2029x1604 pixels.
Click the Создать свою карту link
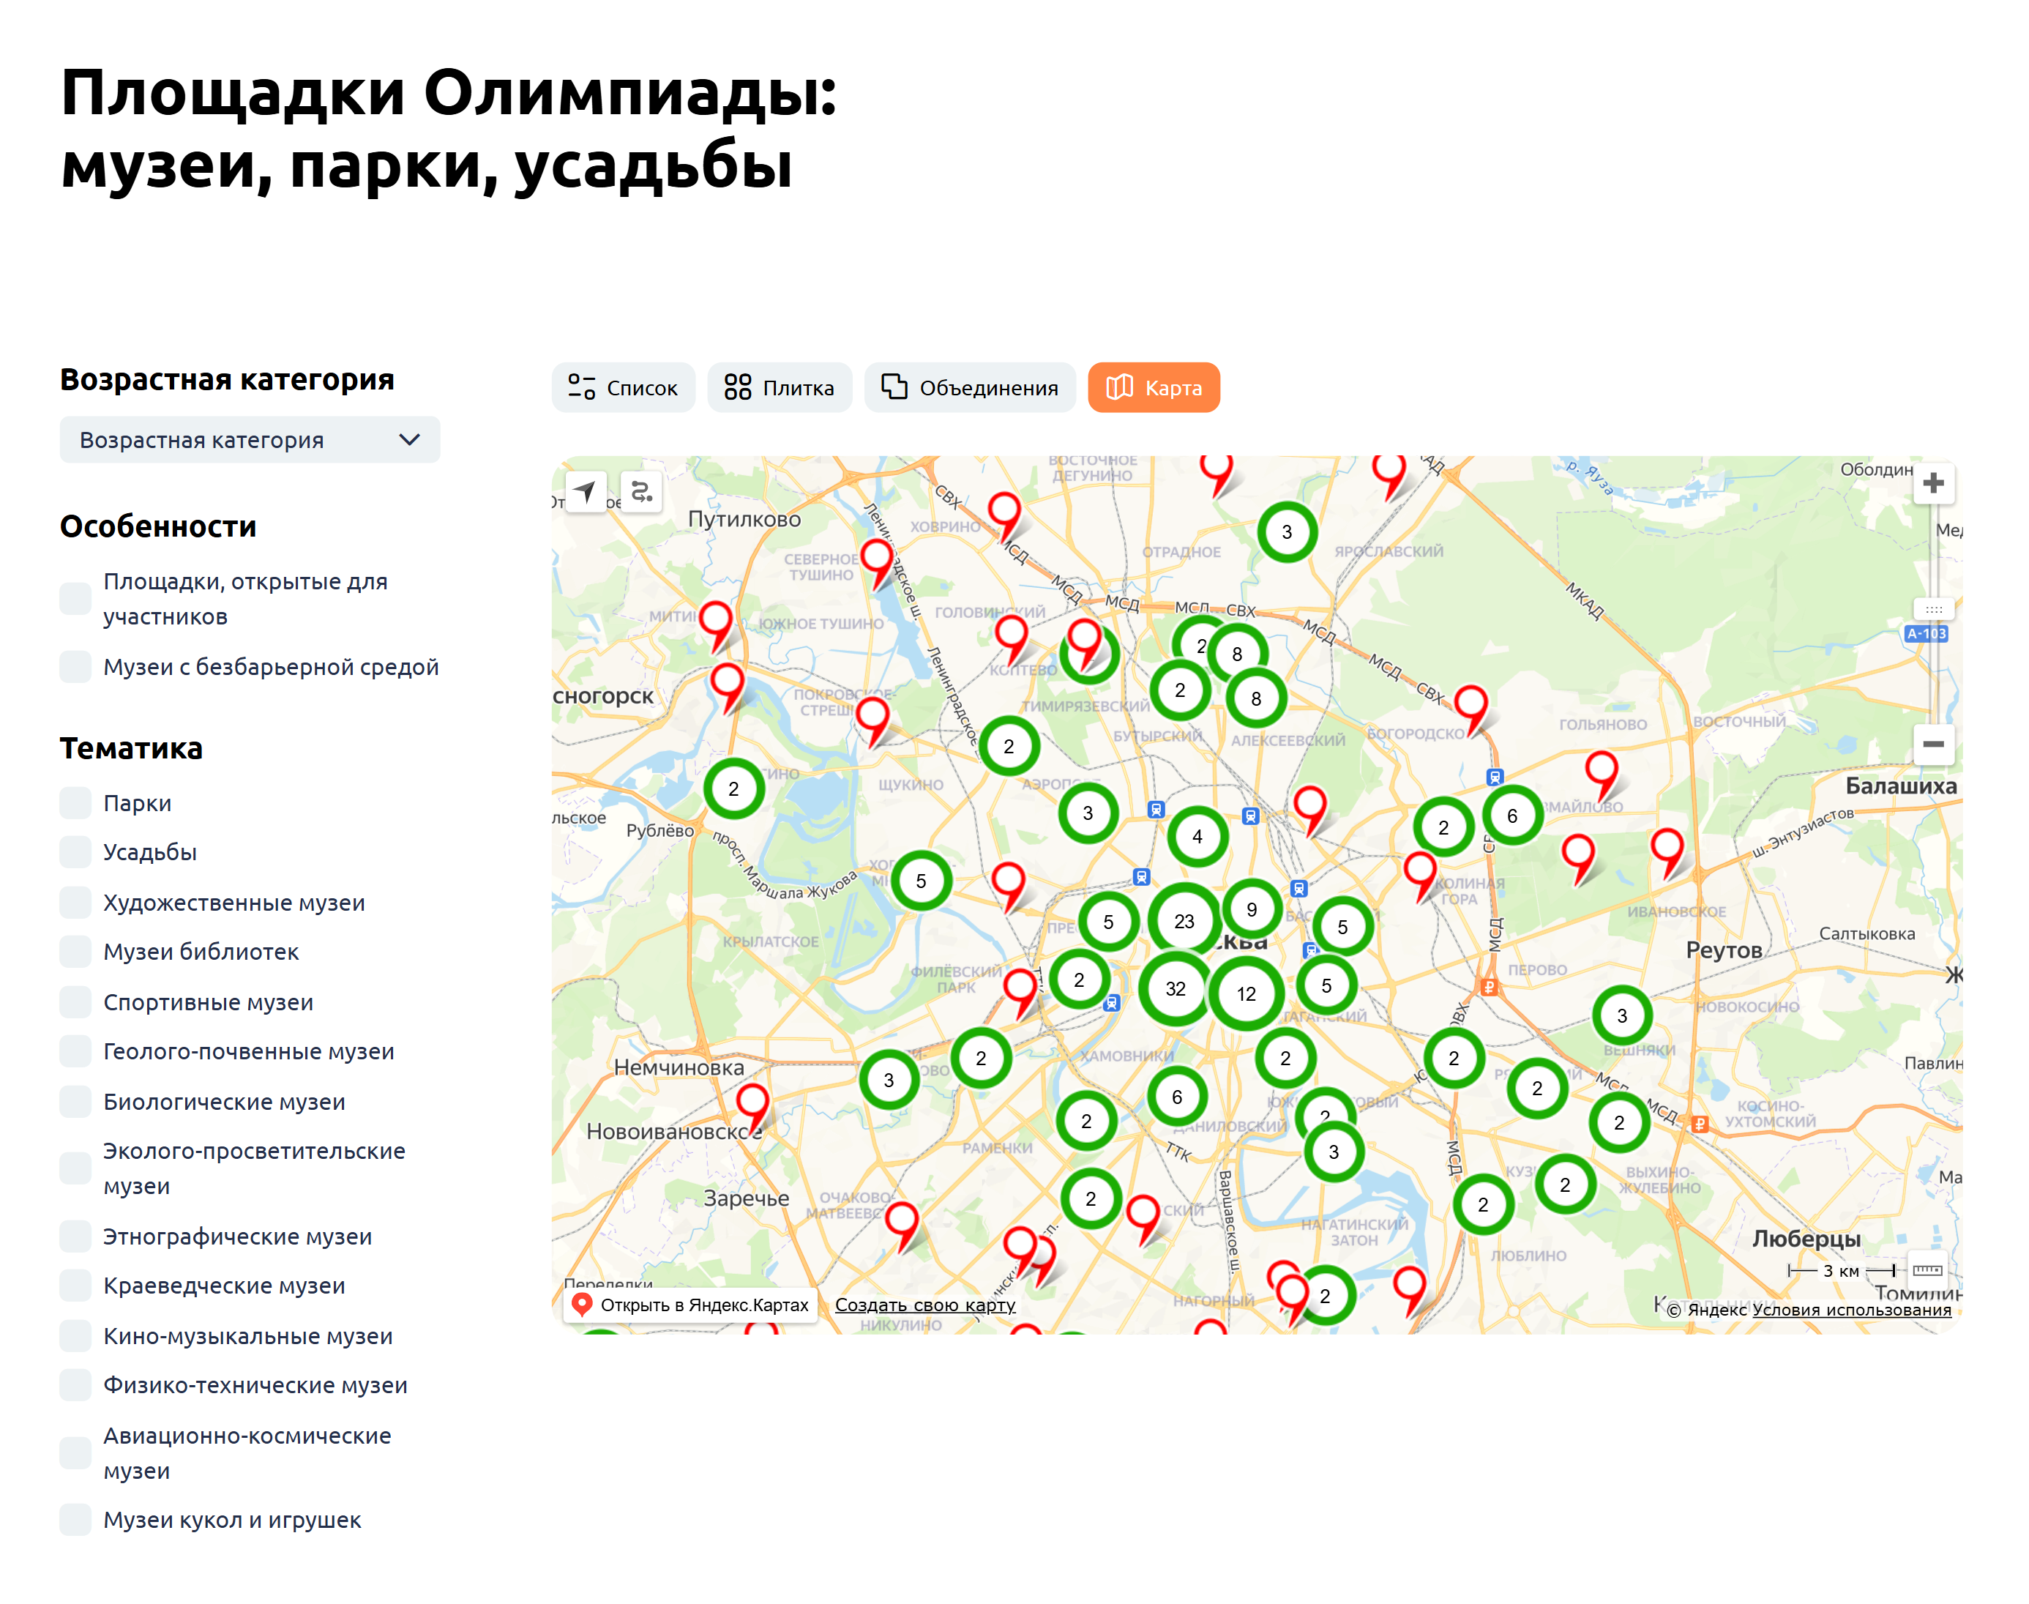(x=926, y=1305)
